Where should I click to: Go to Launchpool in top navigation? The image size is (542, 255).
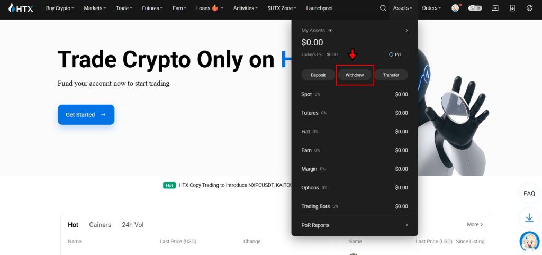pos(319,8)
